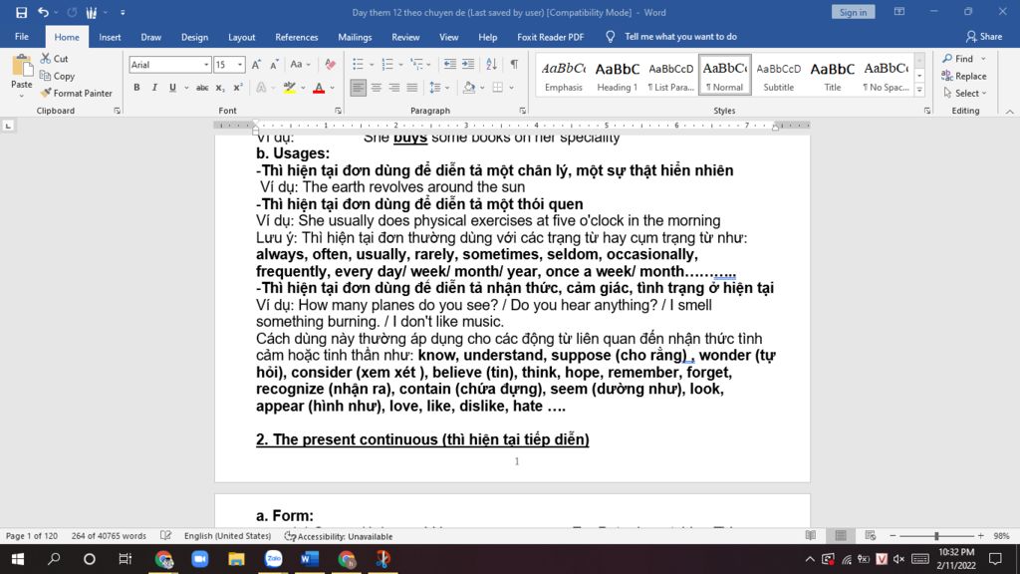Open the font name dropdown (Arial)
The image size is (1020, 574).
point(206,65)
